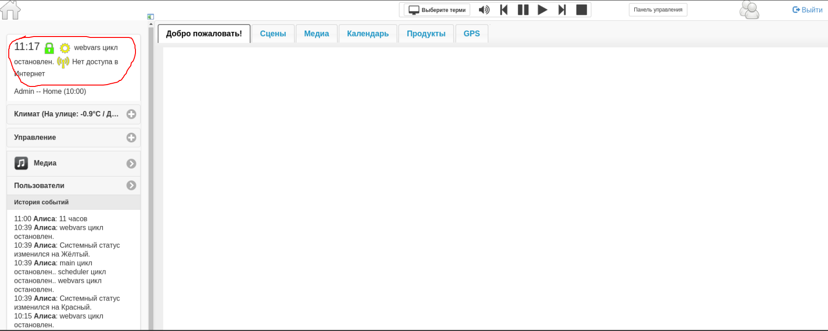This screenshot has height=331, width=828.
Task: Click the 10:15 Алиса webvars entry
Action: (59, 320)
